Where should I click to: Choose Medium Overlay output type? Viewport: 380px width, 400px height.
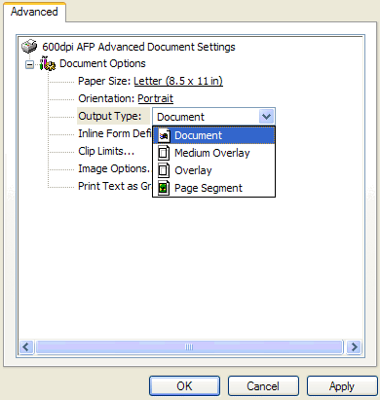pyautogui.click(x=213, y=153)
